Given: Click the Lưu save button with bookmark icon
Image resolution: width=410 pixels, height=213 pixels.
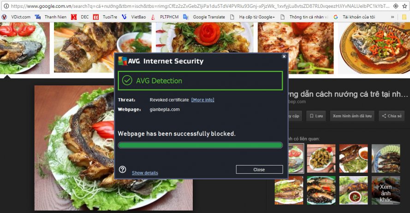Looking at the screenshot, I should tap(316, 116).
